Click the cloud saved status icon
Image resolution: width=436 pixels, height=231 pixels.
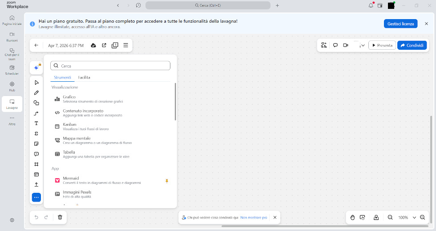[x=93, y=45]
